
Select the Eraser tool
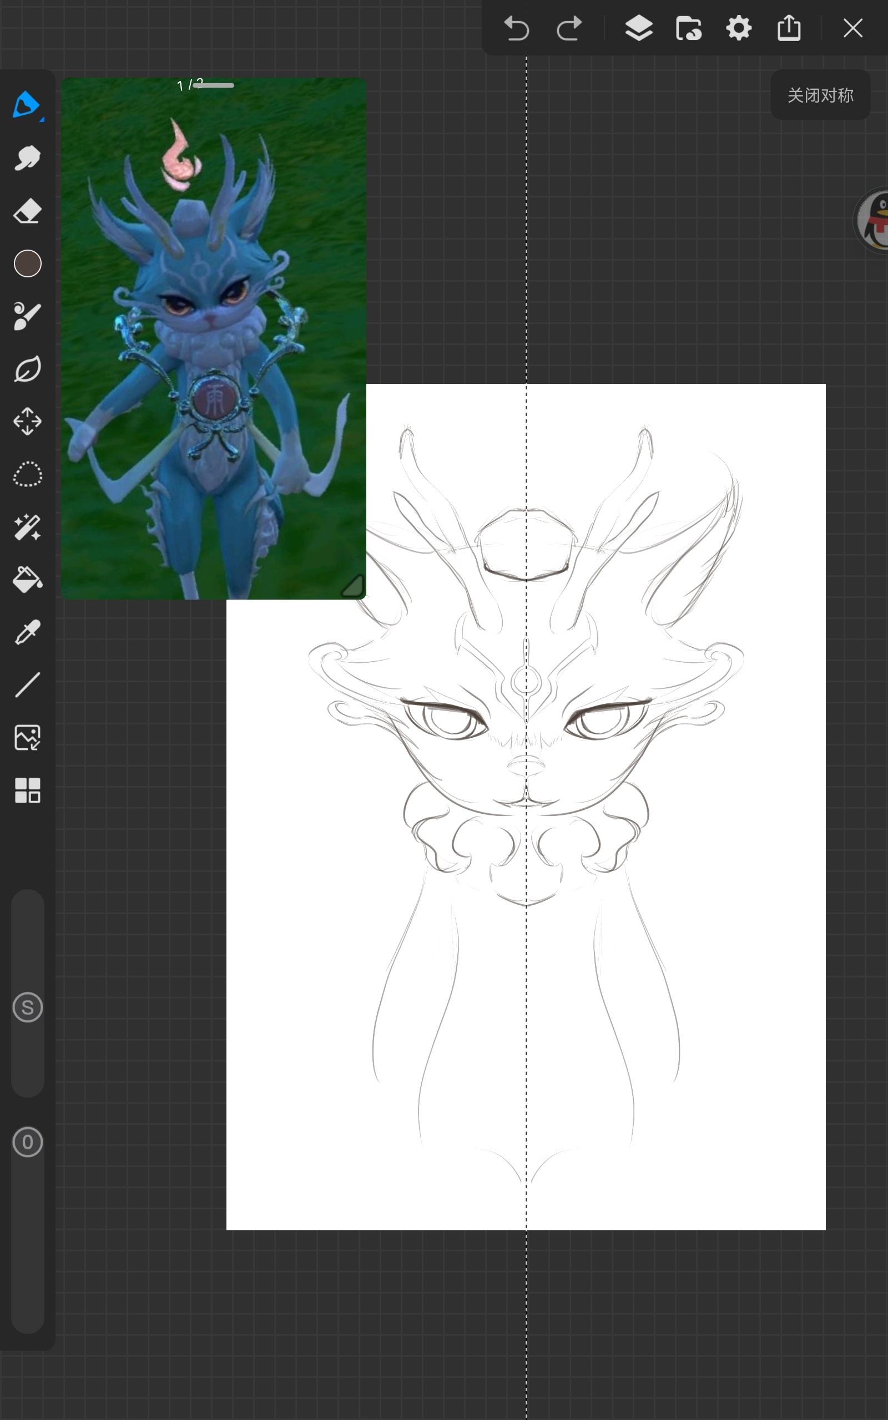pyautogui.click(x=27, y=211)
